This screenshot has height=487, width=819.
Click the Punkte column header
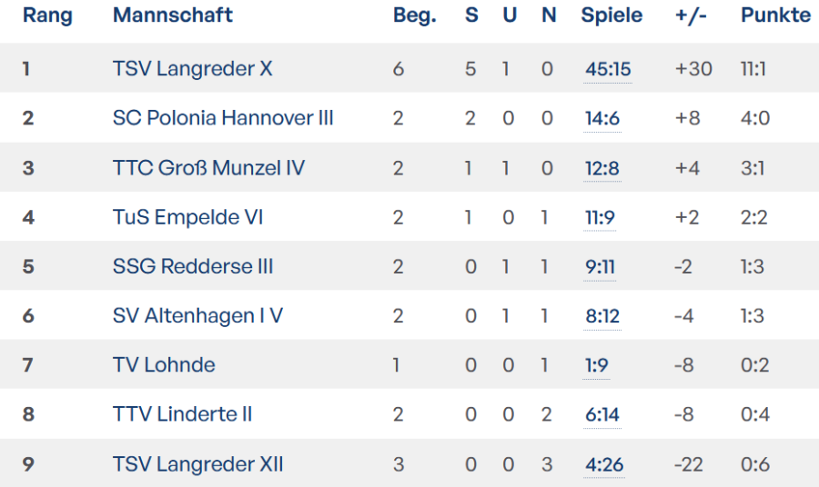click(775, 15)
